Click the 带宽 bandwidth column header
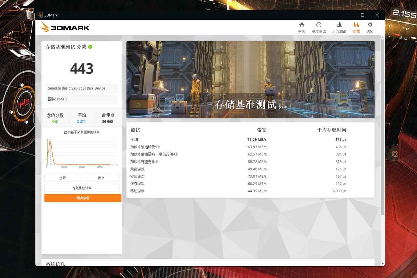The image size is (417, 278). 262,130
